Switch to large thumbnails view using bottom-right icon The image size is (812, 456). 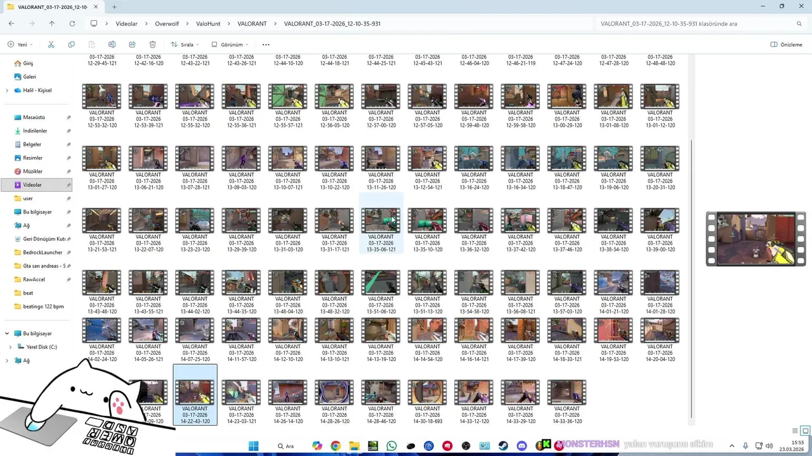coord(806,431)
